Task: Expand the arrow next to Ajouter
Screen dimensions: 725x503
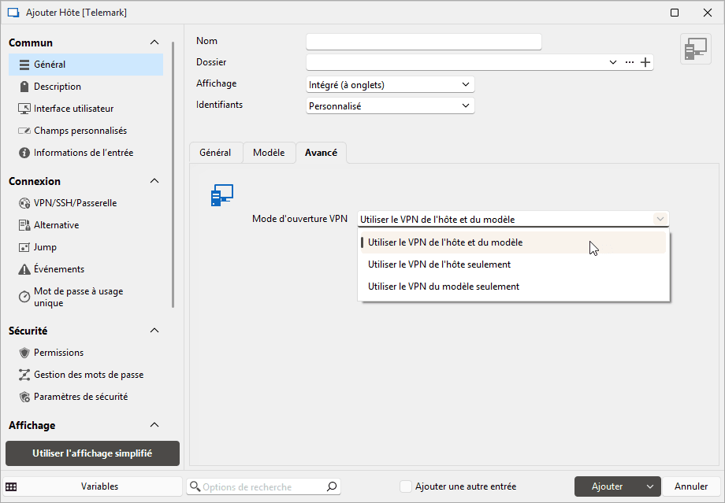Action: pyautogui.click(x=650, y=486)
